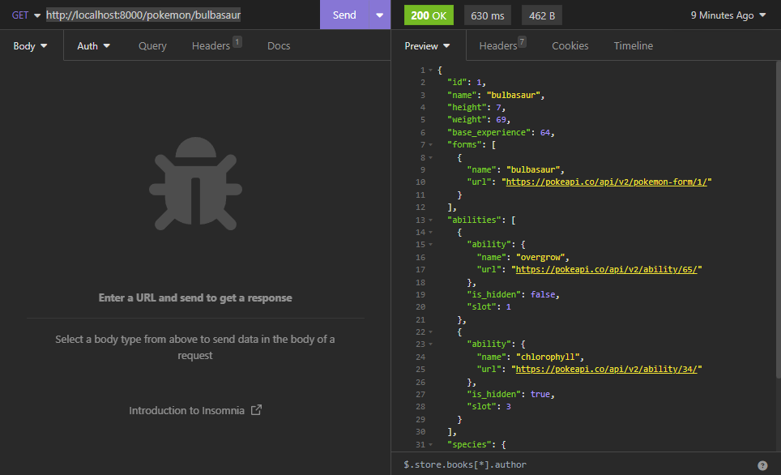This screenshot has width=781, height=475.
Task: Click the "Enter a URL and send" message text
Action: click(195, 298)
